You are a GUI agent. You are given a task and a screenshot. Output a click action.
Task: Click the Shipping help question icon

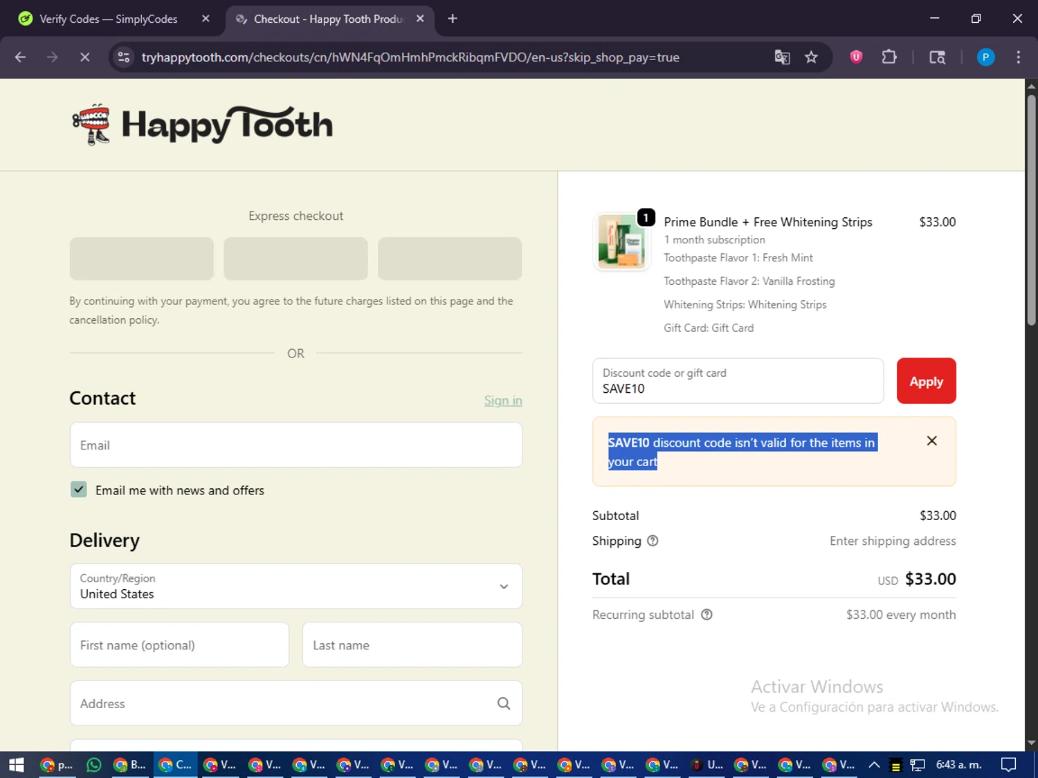point(653,541)
